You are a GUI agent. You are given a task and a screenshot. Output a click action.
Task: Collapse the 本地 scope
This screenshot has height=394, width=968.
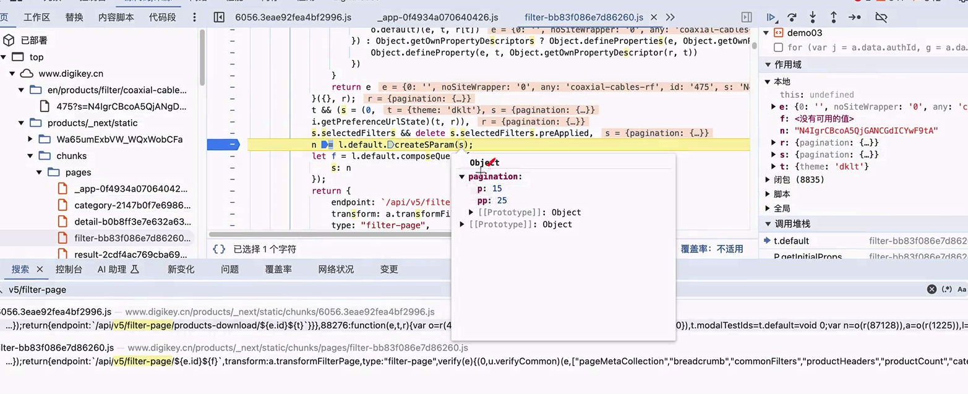[768, 82]
